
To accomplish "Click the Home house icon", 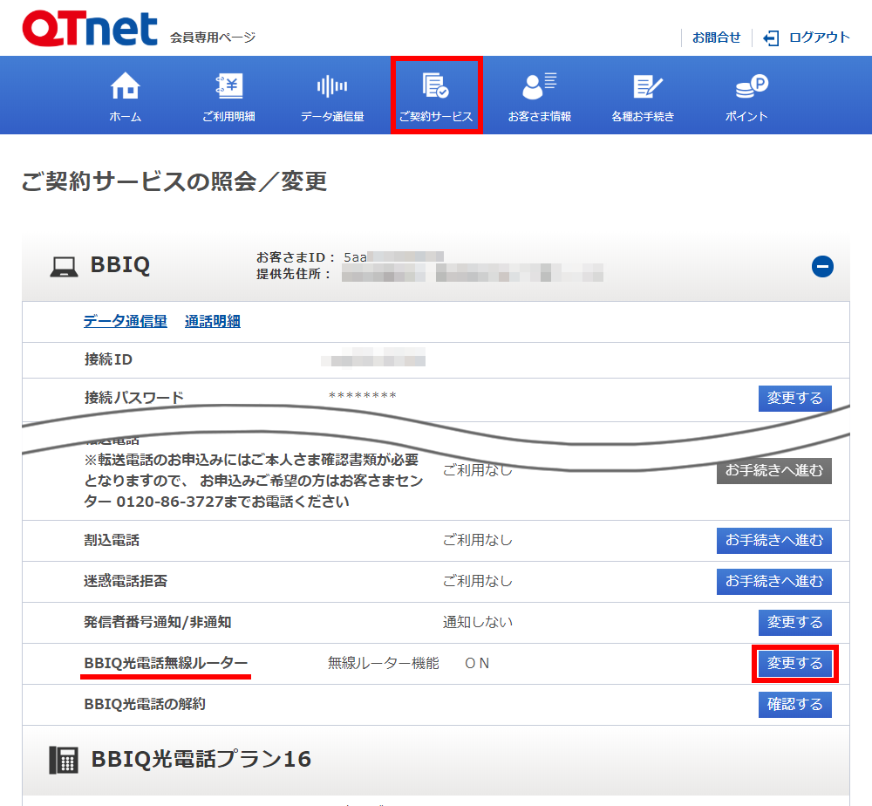I will (x=126, y=86).
